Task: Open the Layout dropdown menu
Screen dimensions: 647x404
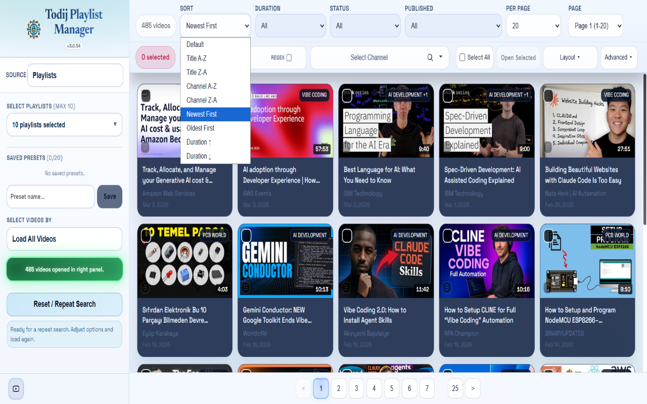Action: click(x=570, y=58)
